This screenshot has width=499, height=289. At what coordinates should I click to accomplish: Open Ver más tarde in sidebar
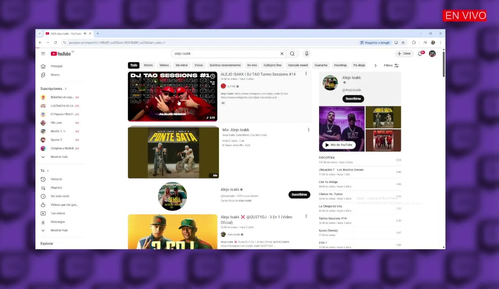pos(60,196)
